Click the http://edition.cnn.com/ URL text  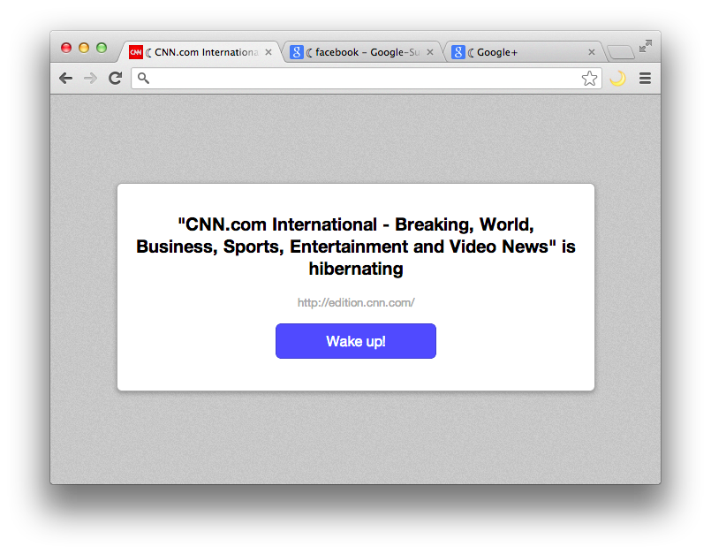[356, 303]
